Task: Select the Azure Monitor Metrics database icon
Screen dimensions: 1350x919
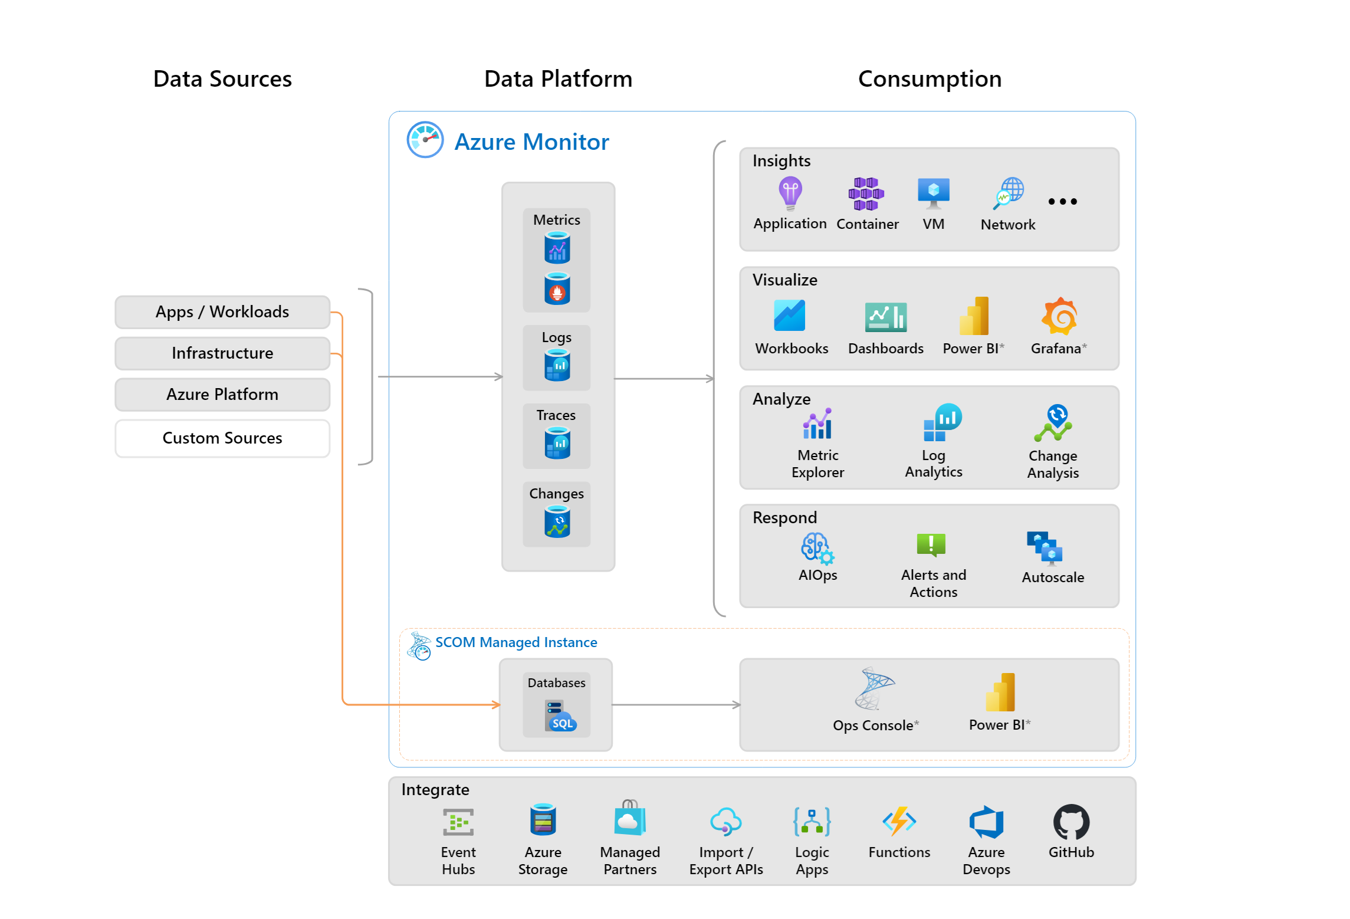Action: point(557,247)
